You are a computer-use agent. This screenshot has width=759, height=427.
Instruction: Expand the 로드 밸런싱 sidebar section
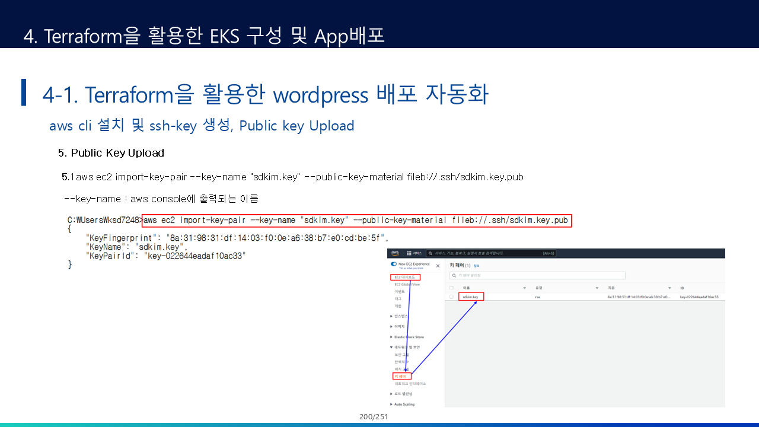401,394
